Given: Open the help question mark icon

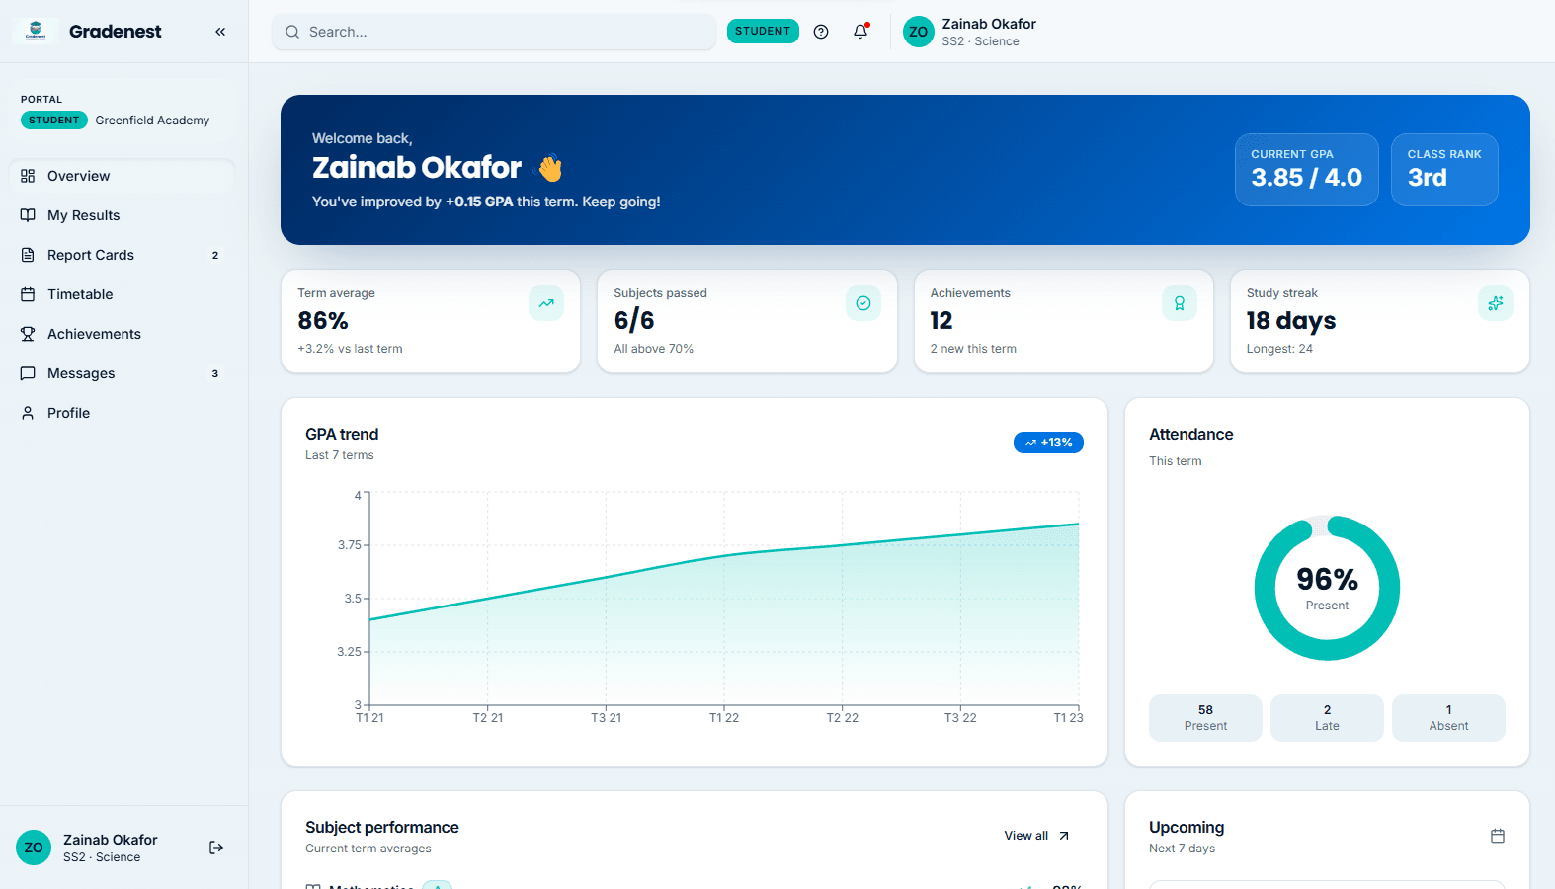Looking at the screenshot, I should coord(821,32).
